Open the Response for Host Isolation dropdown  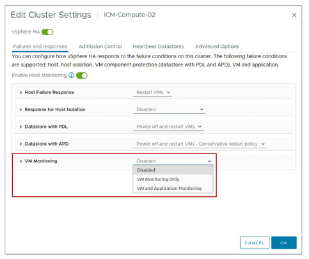tap(169, 109)
